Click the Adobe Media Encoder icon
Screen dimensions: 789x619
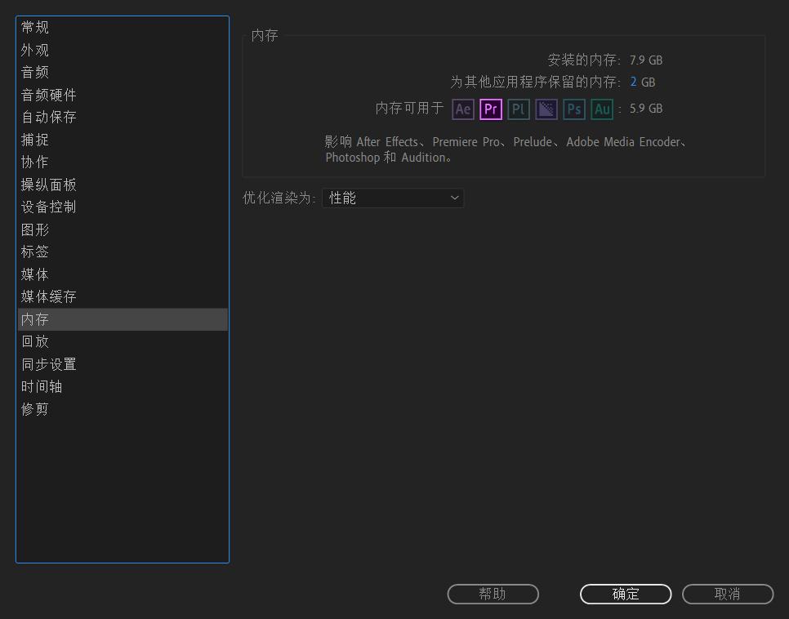546,109
